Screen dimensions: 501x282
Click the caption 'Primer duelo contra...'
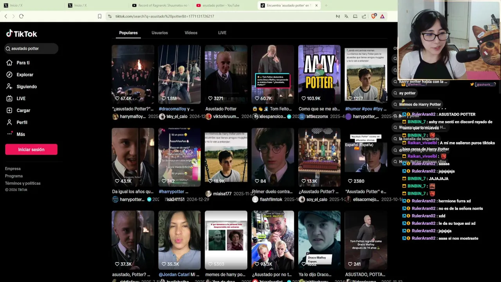pyautogui.click(x=272, y=192)
